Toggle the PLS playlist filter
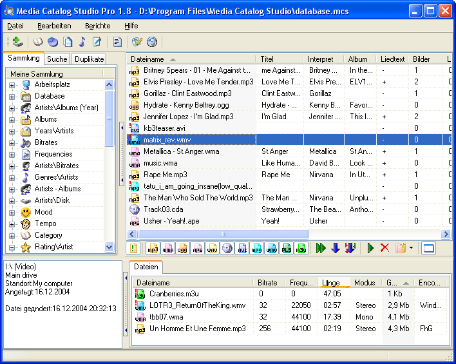Image resolution: width=456 pixels, height=364 pixels. point(287,249)
